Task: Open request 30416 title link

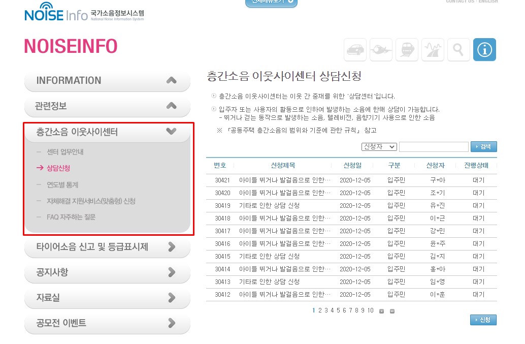Action: point(285,244)
